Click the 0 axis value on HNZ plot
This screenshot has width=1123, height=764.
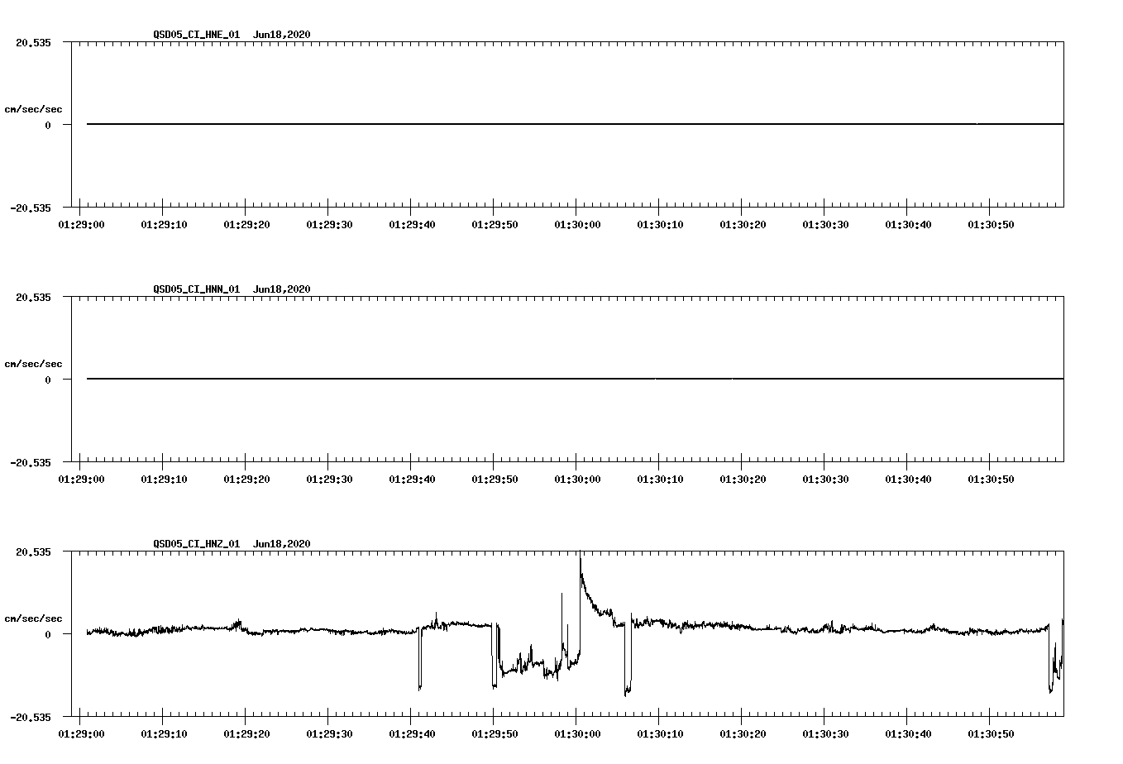click(x=48, y=634)
